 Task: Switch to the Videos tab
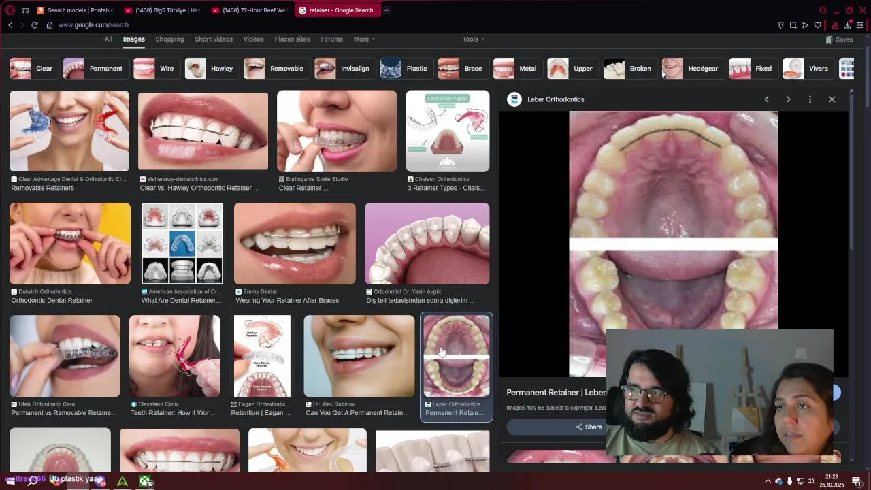coord(253,39)
